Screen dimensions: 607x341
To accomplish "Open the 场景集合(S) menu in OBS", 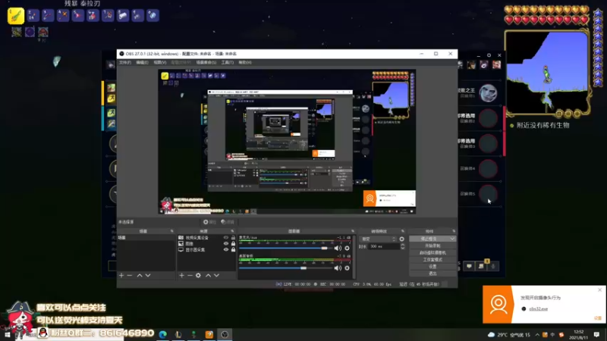I will (x=206, y=62).
